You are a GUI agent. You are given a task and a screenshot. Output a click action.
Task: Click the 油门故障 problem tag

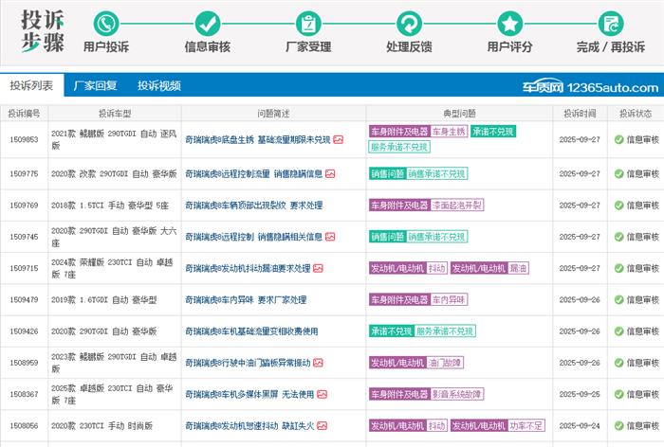tap(444, 363)
